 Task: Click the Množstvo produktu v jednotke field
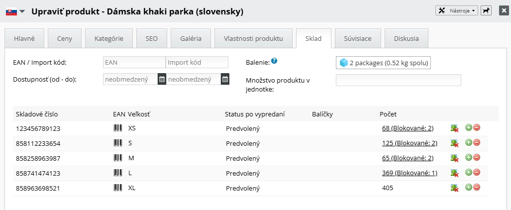(398, 80)
